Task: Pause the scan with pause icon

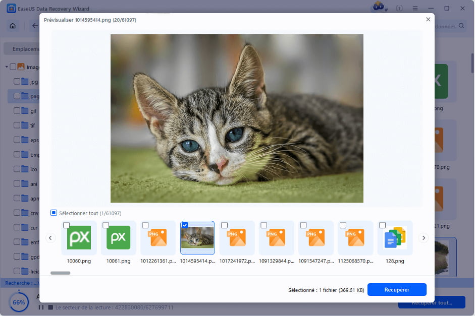Action: point(41,307)
